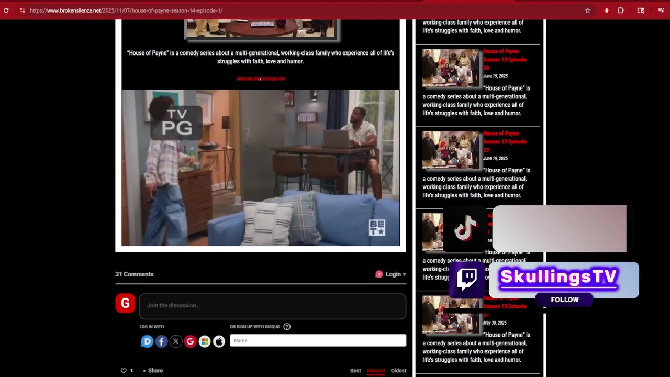Screen dimensions: 670x377
Task: Open House of Payne Season 13 Episode 30 link
Action: (x=505, y=60)
